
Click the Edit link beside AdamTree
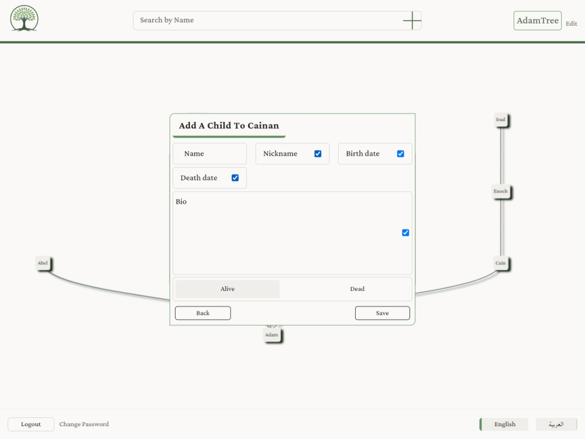coord(571,23)
